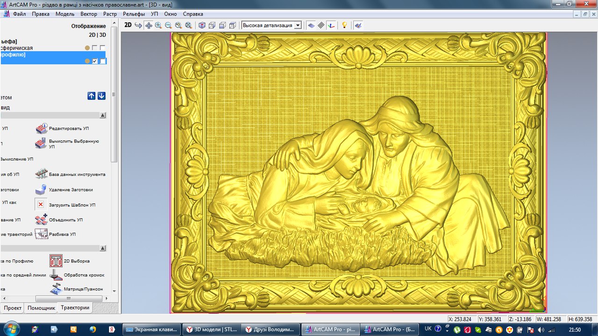Viewport: 598px width, 336px height.
Task: Click the zoom in magnifier icon
Action: click(158, 26)
